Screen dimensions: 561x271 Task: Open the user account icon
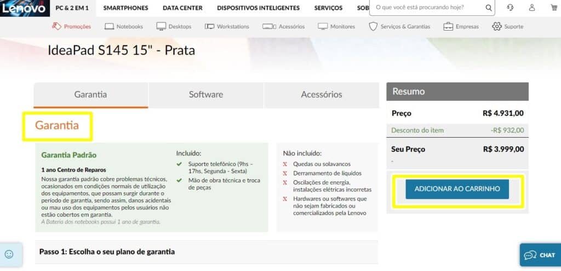tap(532, 8)
